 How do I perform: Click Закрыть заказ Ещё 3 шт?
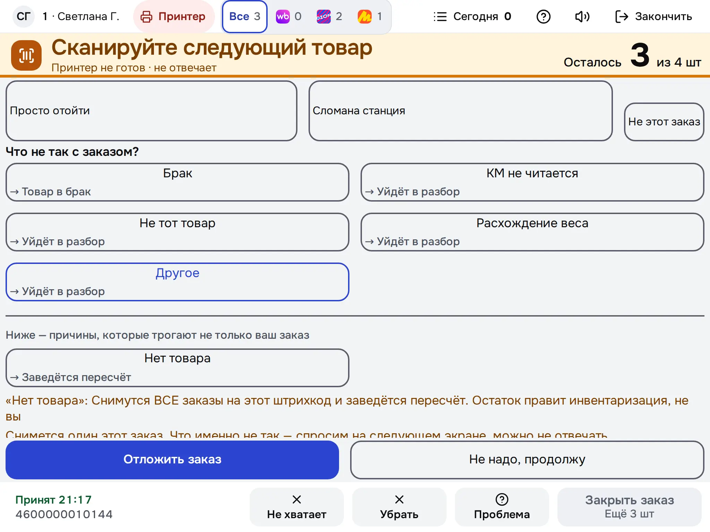[629, 507]
